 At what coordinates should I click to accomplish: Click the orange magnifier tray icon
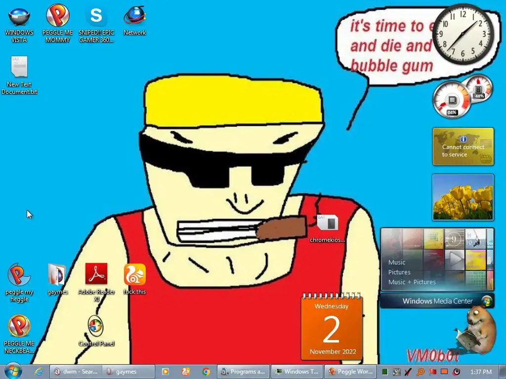[x=420, y=372]
